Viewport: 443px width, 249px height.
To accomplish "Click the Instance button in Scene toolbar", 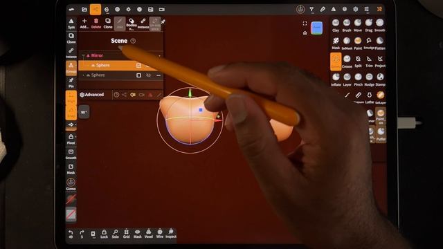I will (x=143, y=24).
